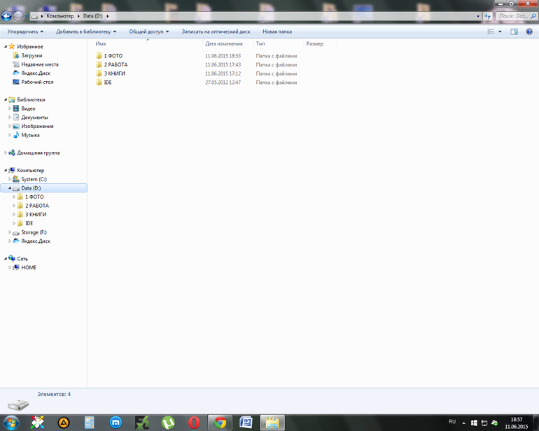
Task: Collapse the Data (D:) tree node
Action: 10,188
